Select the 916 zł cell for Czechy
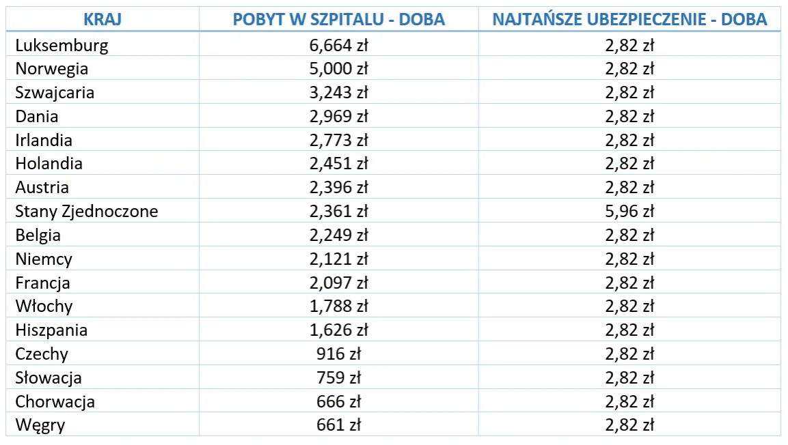Image resolution: width=788 pixels, height=445 pixels. pos(338,354)
